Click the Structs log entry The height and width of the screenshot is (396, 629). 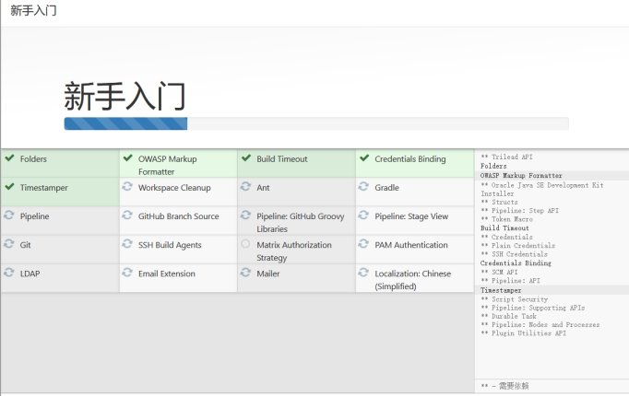(x=500, y=203)
